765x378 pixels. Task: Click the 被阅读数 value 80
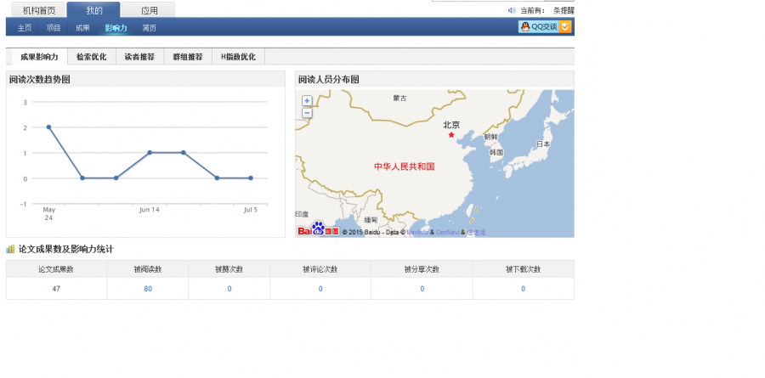[148, 289]
